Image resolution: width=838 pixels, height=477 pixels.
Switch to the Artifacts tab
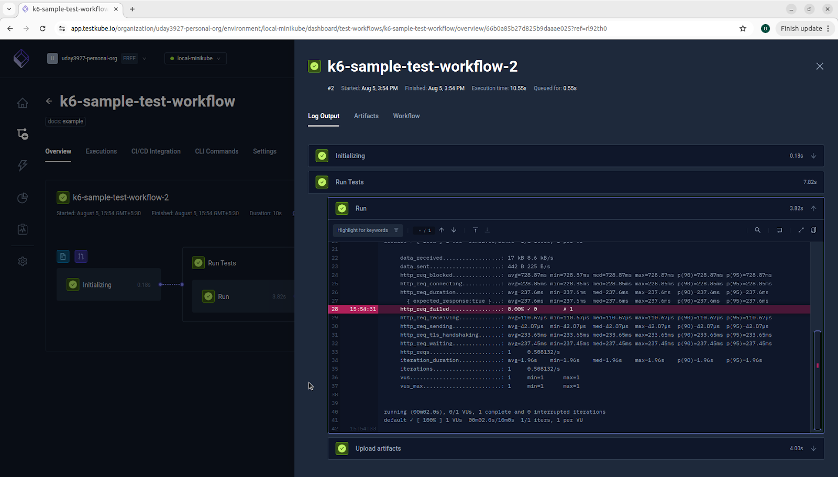366,116
